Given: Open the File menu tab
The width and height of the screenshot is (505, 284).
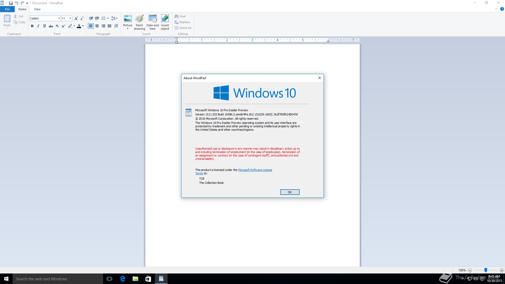Looking at the screenshot, I should (7, 9).
